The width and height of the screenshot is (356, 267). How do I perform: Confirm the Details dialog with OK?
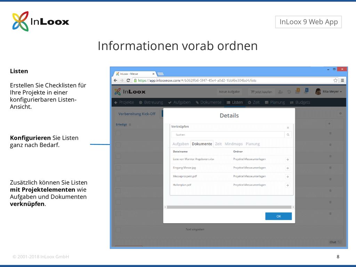point(278,216)
